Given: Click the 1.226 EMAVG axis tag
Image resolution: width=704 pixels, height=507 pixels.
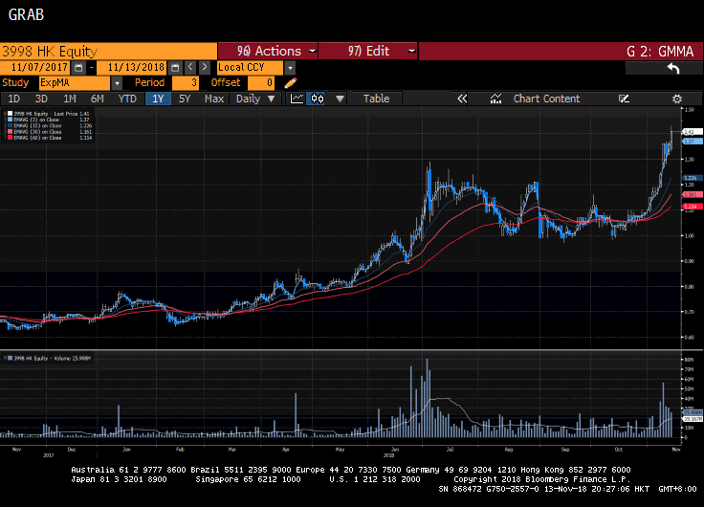Looking at the screenshot, I should (692, 178).
